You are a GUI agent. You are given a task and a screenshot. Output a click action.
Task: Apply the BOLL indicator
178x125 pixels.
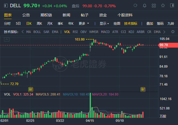(37, 32)
